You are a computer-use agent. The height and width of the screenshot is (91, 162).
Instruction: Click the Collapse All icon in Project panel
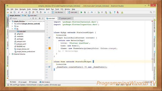coord(36,18)
